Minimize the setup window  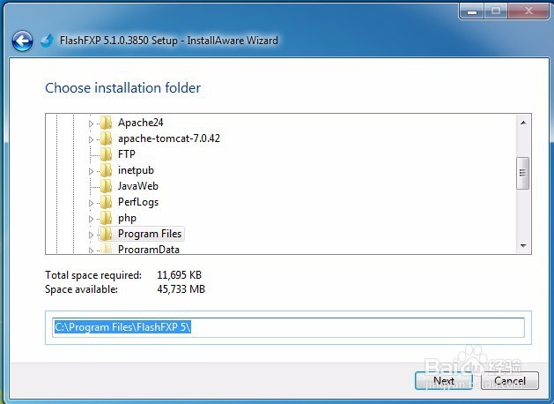472,11
